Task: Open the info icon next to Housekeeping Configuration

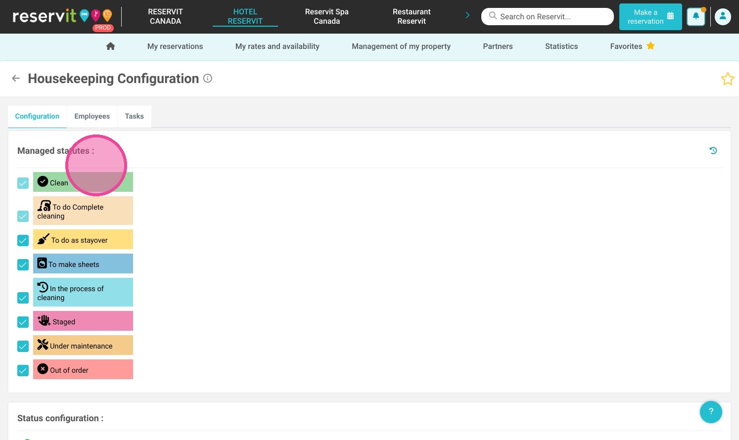Action: (208, 78)
